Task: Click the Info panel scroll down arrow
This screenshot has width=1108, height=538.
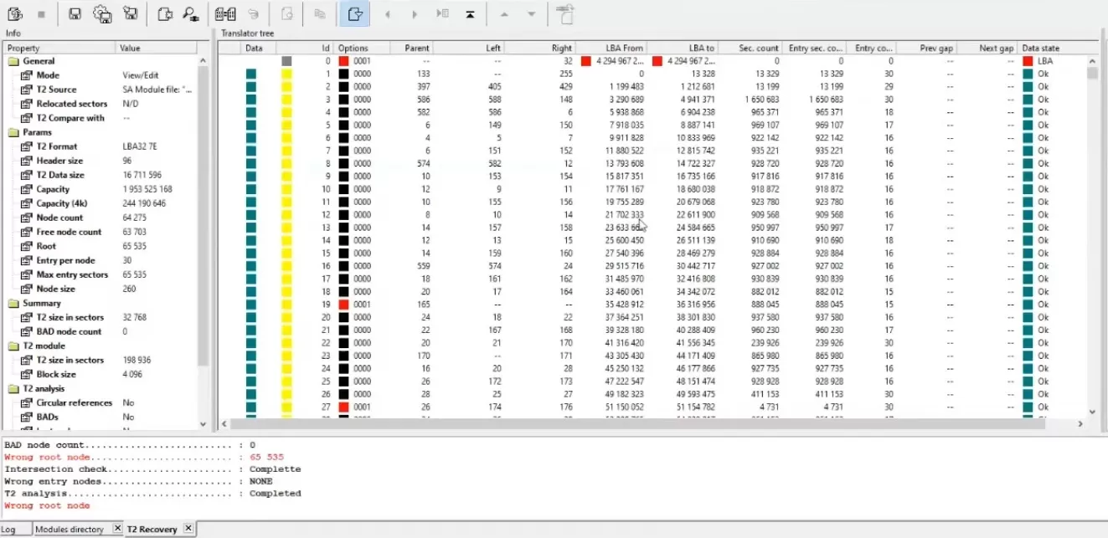Action: pyautogui.click(x=204, y=424)
